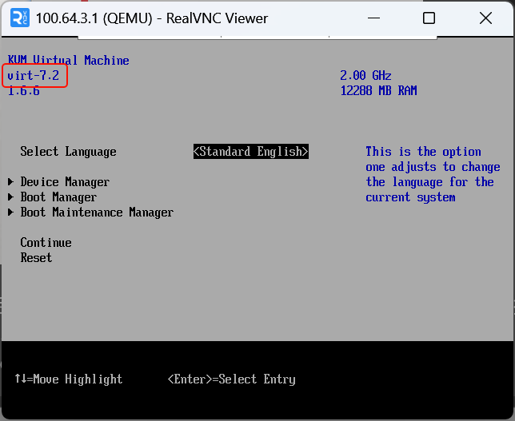The image size is (515, 421).
Task: Click the firmware version 1.6.6 text
Action: [24, 91]
